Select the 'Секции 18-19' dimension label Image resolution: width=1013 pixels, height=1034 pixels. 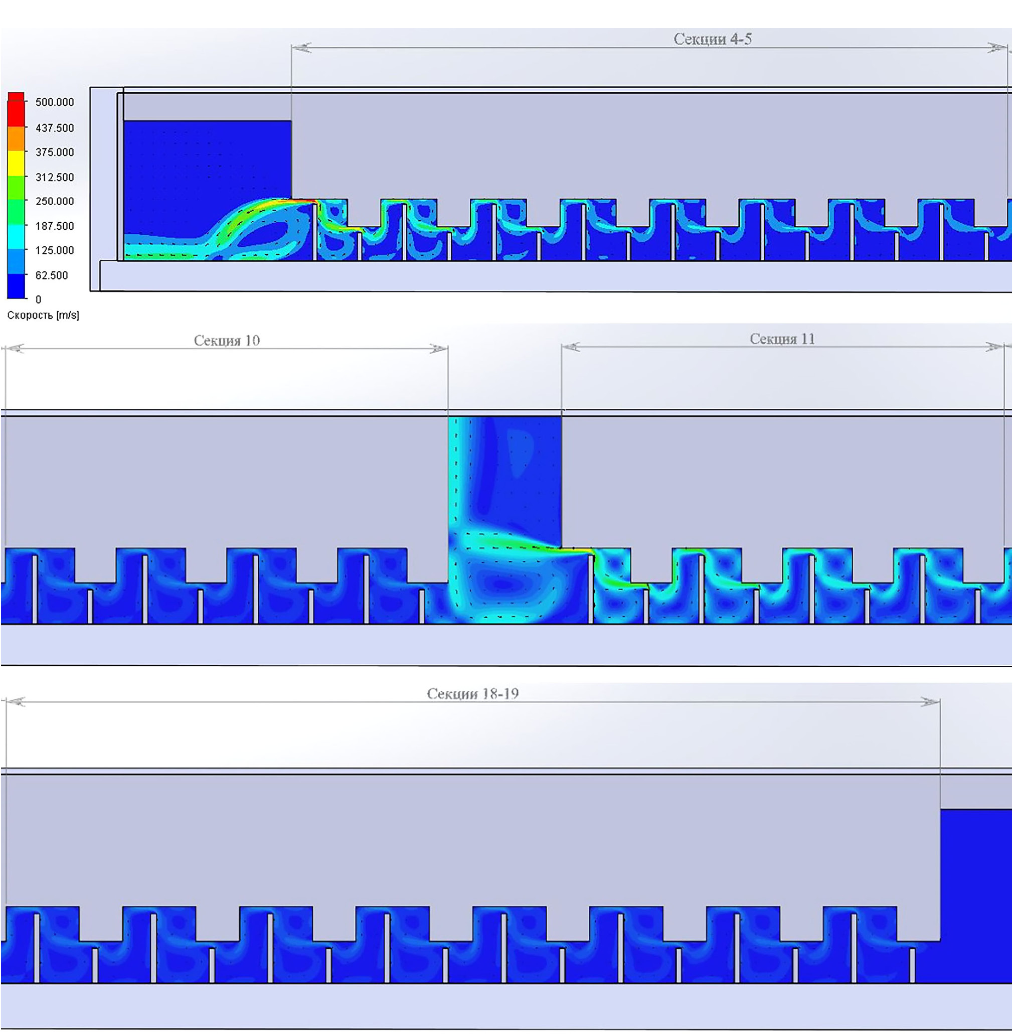point(472,693)
